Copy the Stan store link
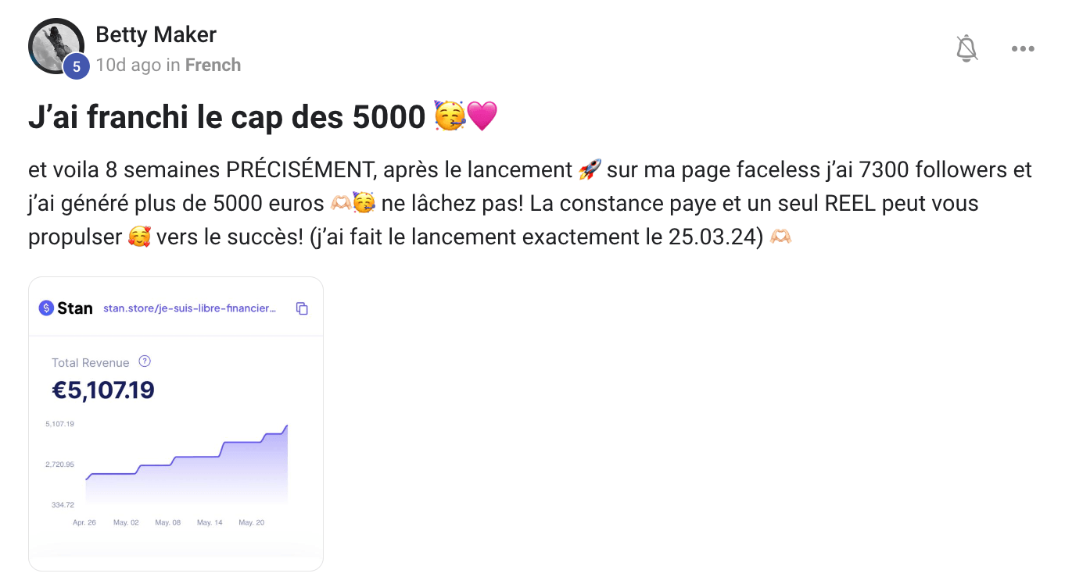Image resolution: width=1065 pixels, height=584 pixels. (302, 308)
